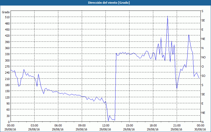211x132 pixels.
Task: Pick the 120 degree axis label
Action: (7, 97)
